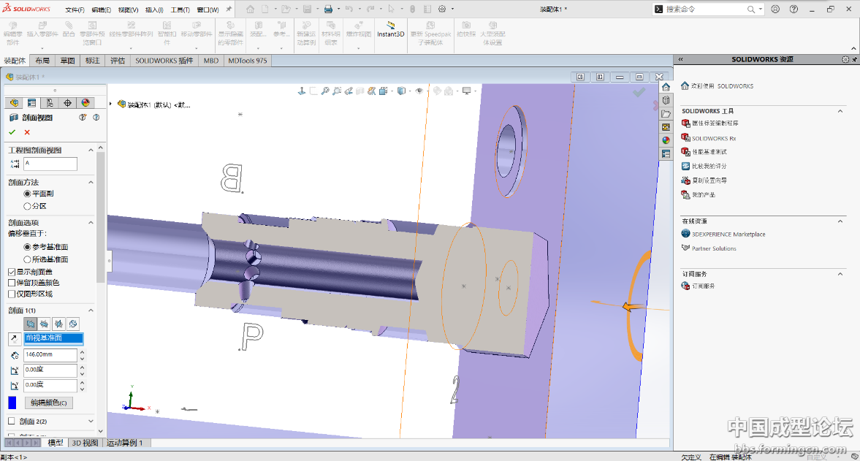Collapse the SOLIDWORKS 工具 section
The height and width of the screenshot is (461, 860).
pos(840,111)
